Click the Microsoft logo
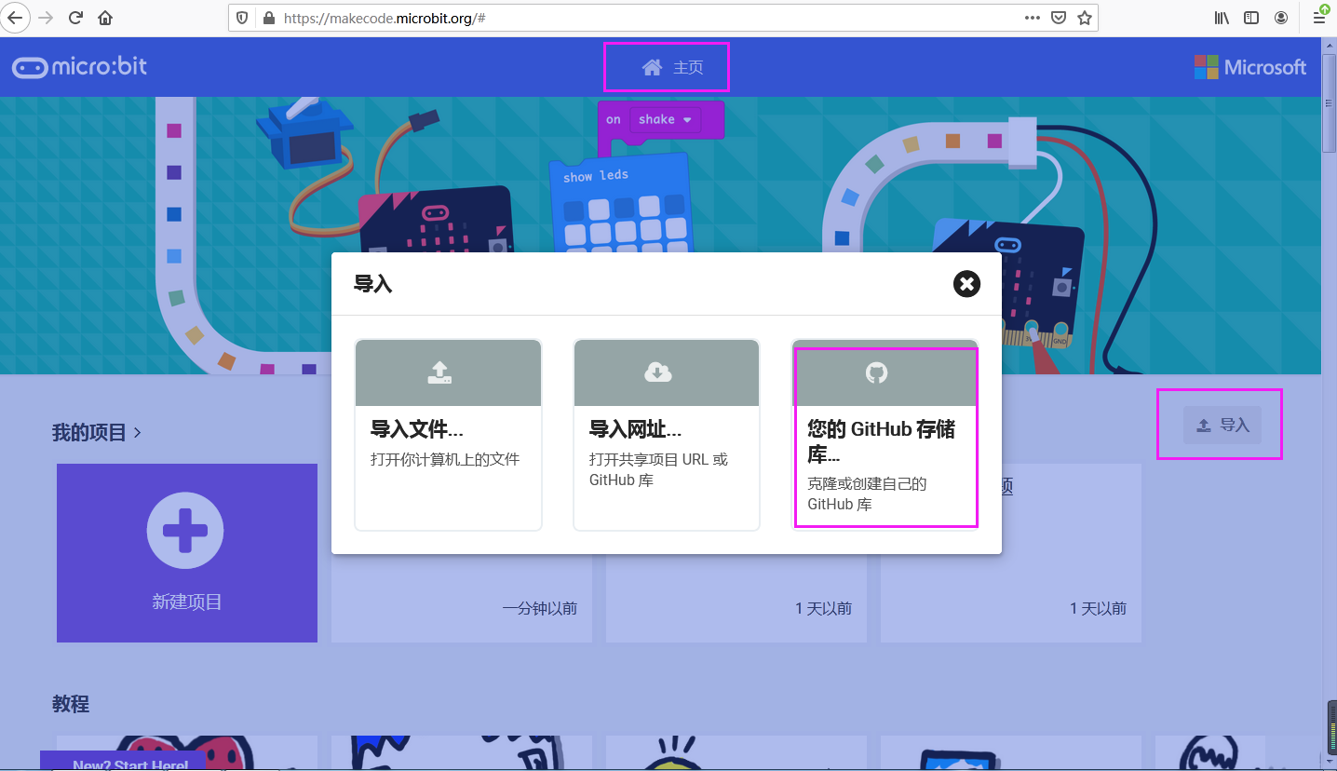The width and height of the screenshot is (1337, 771). [x=1250, y=66]
